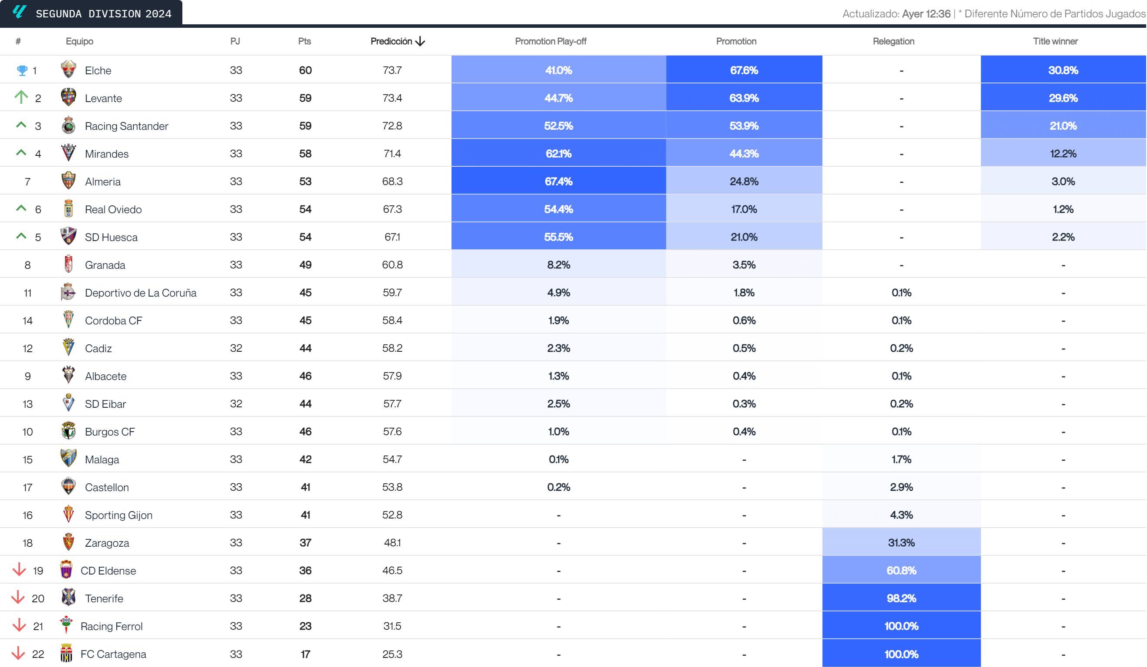The image size is (1147, 667).
Task: Click the red down arrow beside CD Eldense
Action: (x=19, y=571)
